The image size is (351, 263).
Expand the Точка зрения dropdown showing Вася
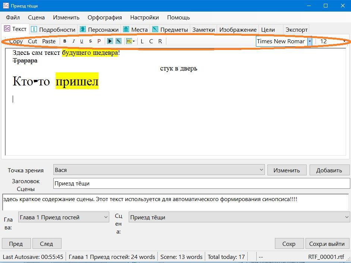point(261,170)
